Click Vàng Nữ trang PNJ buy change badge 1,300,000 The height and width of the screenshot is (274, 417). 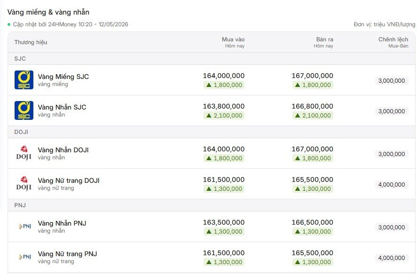click(x=224, y=262)
